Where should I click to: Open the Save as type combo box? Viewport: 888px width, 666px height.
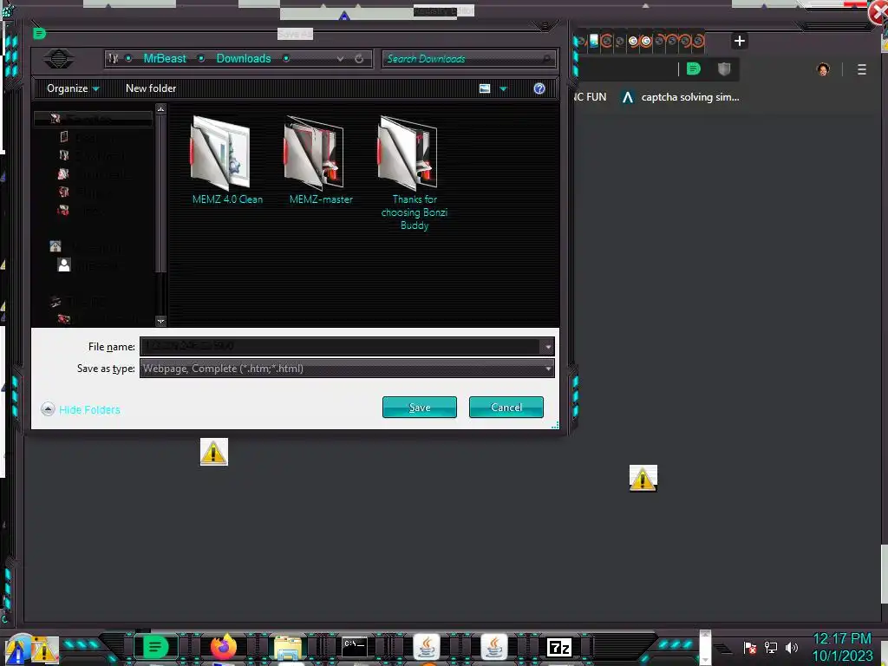click(x=347, y=368)
